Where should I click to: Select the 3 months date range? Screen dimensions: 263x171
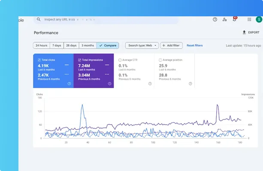pyautogui.click(x=88, y=46)
